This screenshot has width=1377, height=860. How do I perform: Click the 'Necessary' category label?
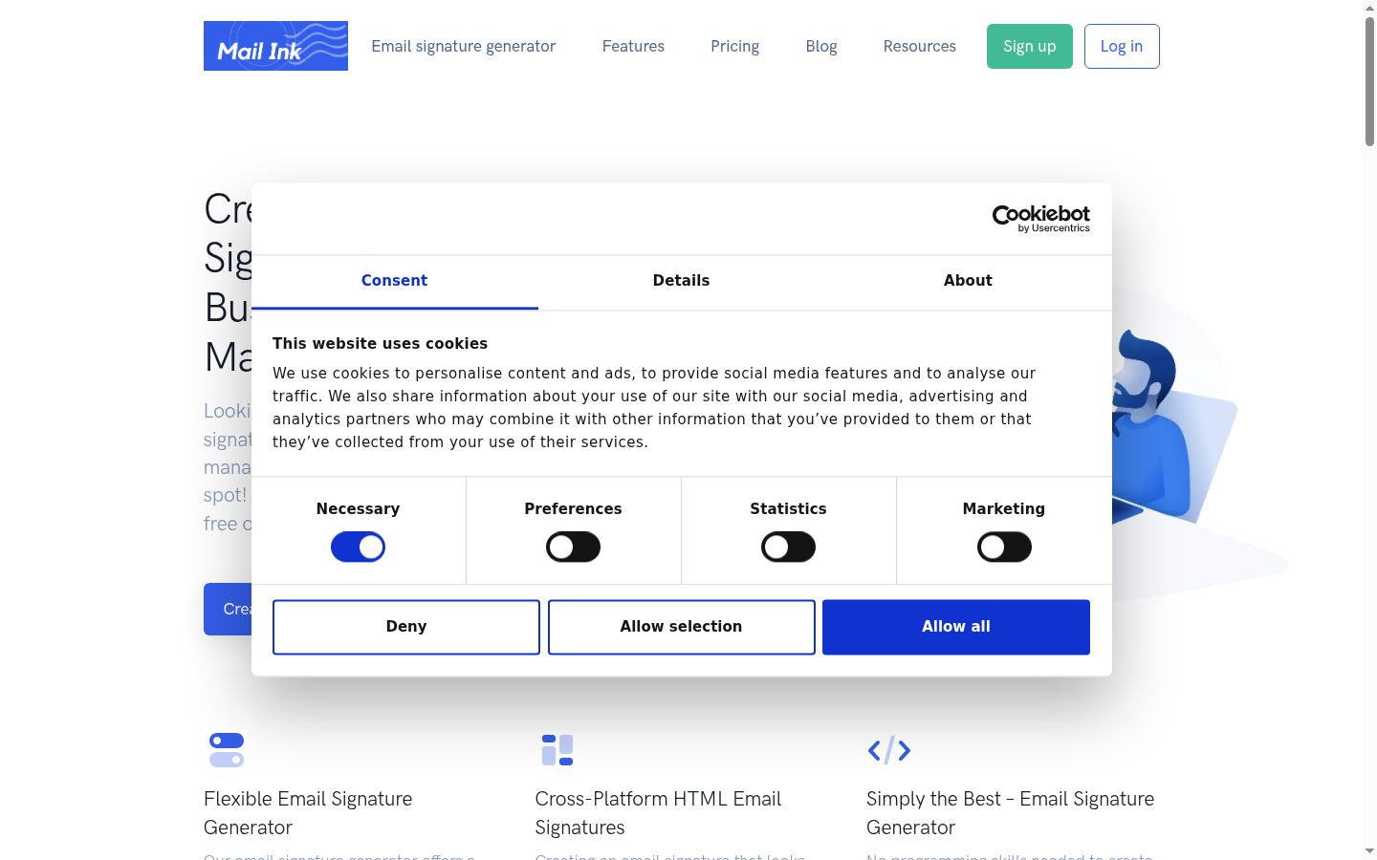[358, 509]
